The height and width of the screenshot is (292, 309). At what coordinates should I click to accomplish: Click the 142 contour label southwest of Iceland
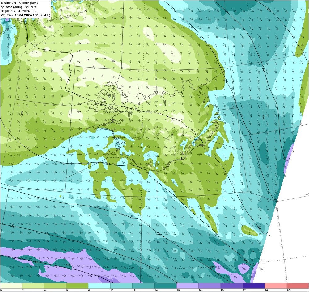[108, 164]
